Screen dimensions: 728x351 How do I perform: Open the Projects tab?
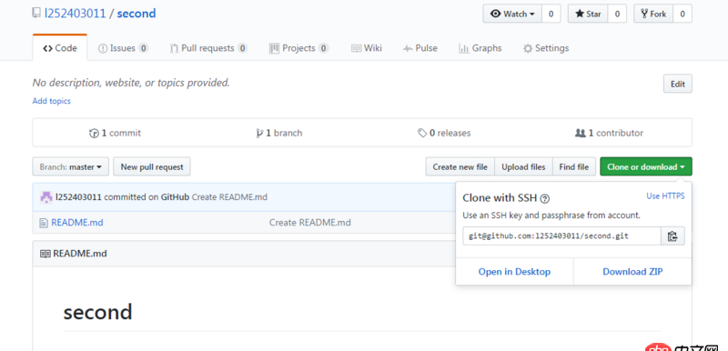tap(299, 48)
